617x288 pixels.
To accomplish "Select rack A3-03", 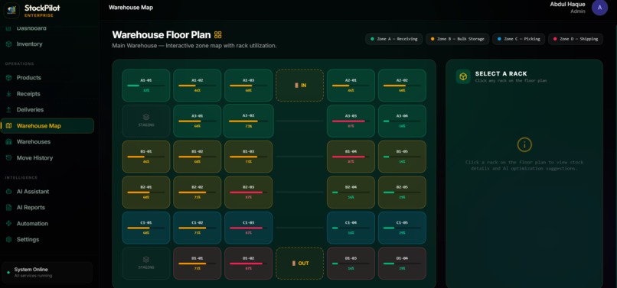I will point(351,121).
